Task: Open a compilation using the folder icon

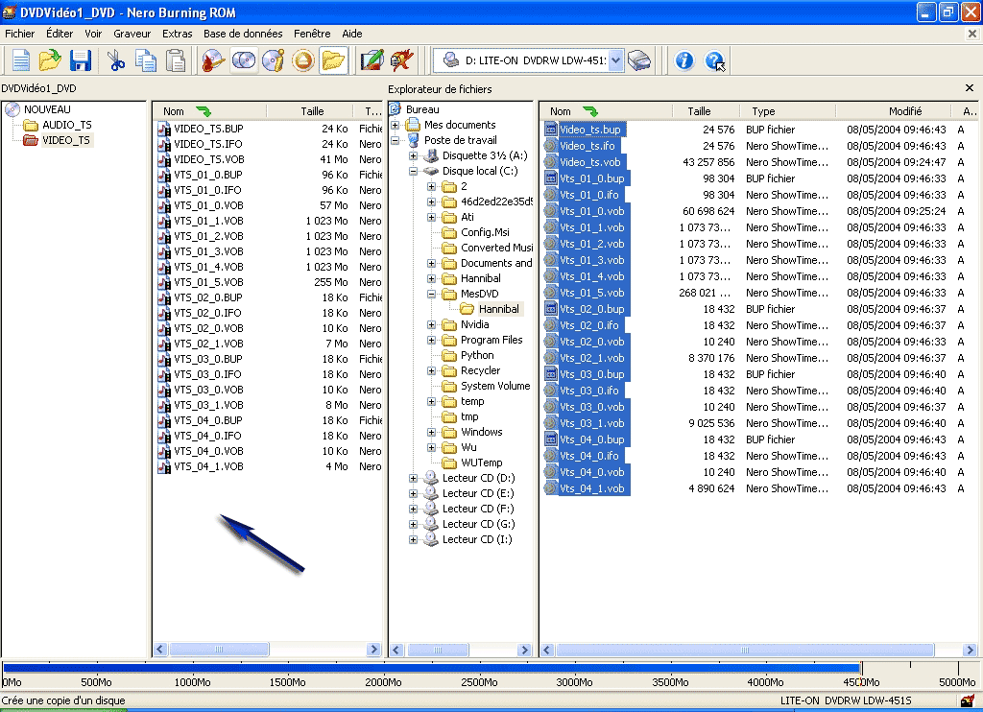Action: pos(50,60)
